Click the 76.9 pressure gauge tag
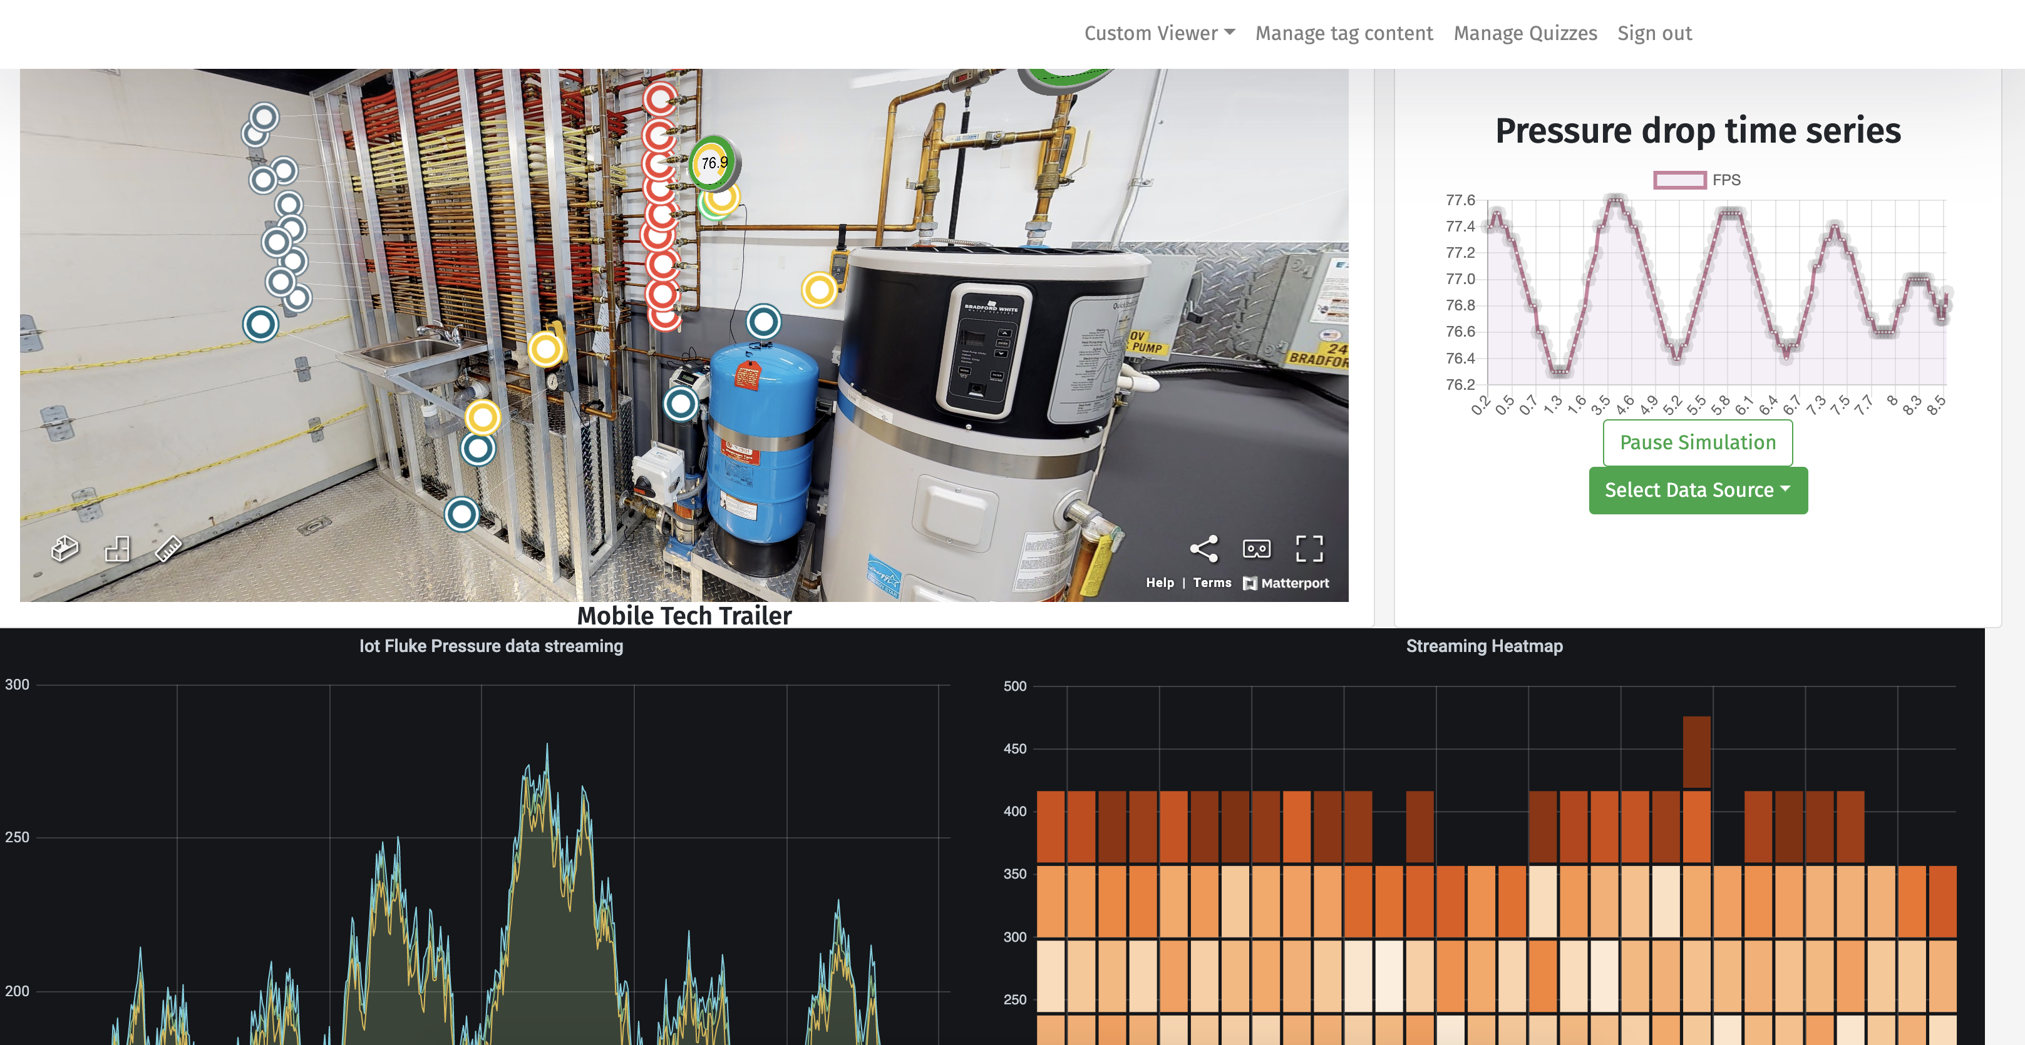This screenshot has height=1045, width=2025. [x=713, y=163]
